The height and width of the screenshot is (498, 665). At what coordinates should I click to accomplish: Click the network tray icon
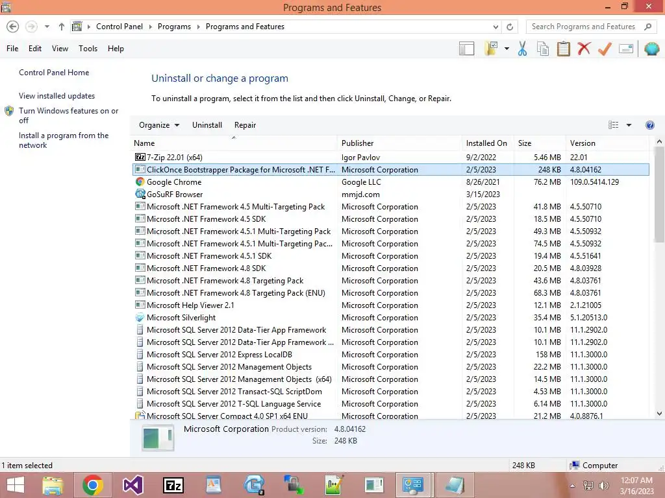pos(588,486)
